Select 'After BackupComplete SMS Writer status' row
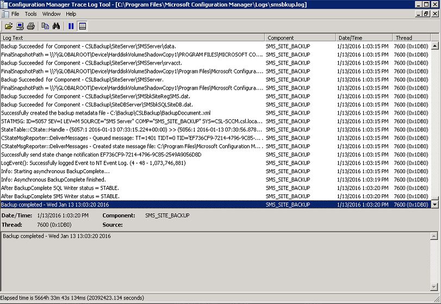This screenshot has width=441, height=304. [x=215, y=197]
